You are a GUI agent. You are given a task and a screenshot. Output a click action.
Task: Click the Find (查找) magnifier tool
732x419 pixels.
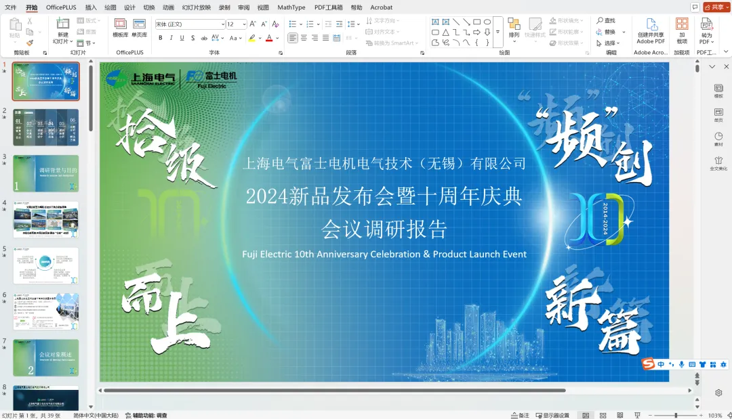(x=606, y=20)
